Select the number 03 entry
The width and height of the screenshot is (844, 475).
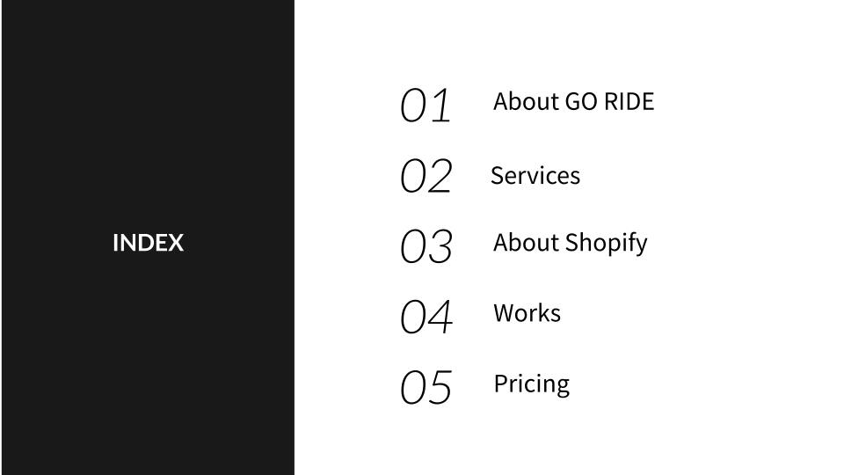pyautogui.click(x=426, y=246)
